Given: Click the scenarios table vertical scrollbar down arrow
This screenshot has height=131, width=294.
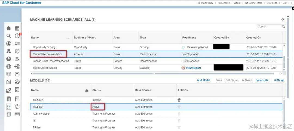Looking at the screenshot, I should [284, 70].
